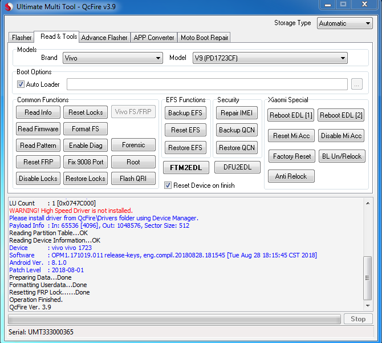Click the Reset Locks button
Viewport: 382px width, 343px height.
point(86,112)
